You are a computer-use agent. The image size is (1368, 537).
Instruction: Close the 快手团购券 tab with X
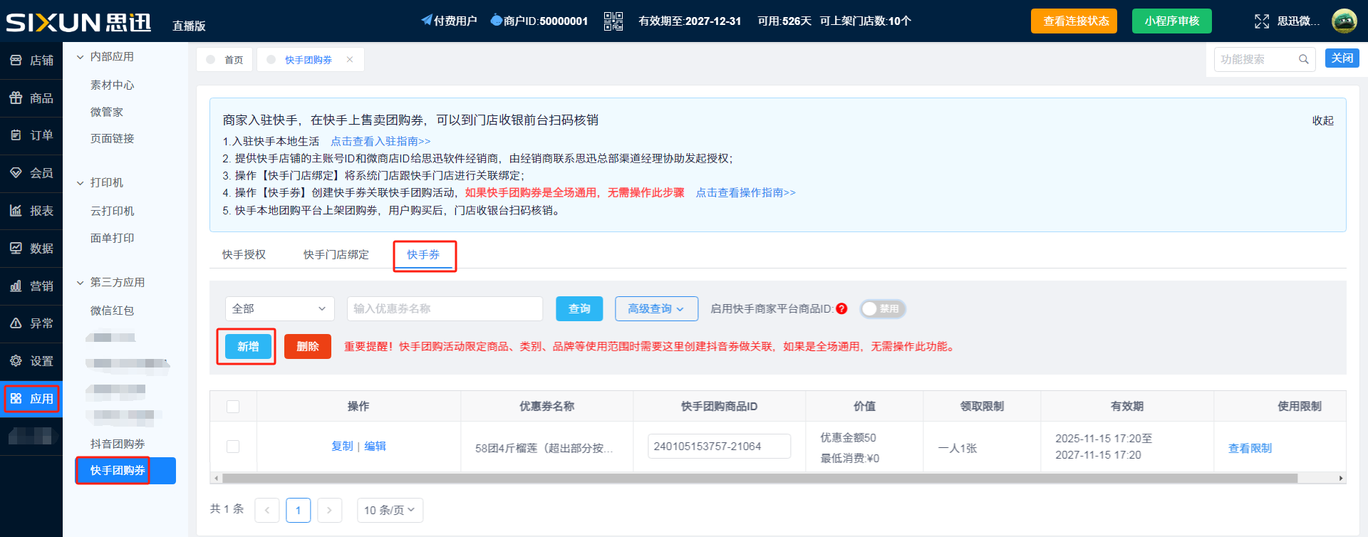pyautogui.click(x=350, y=60)
